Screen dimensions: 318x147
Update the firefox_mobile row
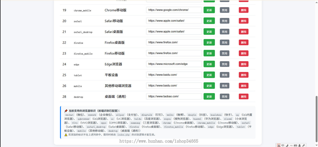[209, 53]
